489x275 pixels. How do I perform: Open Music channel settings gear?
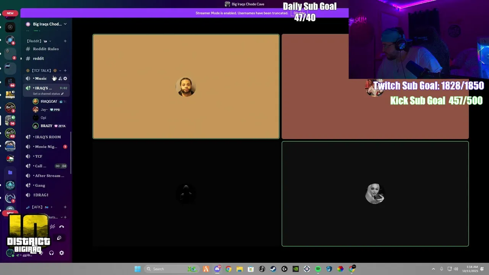pyautogui.click(x=65, y=78)
